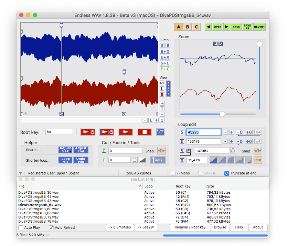Image resolution: width=287 pixels, height=246 pixels.
Task: Select linear crossfade curve icon
Action: pos(213,160)
